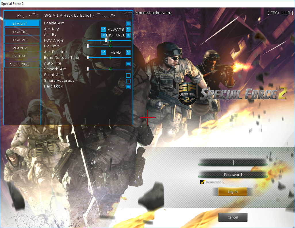Click the Smooth Aim slider handle

click(88, 69)
